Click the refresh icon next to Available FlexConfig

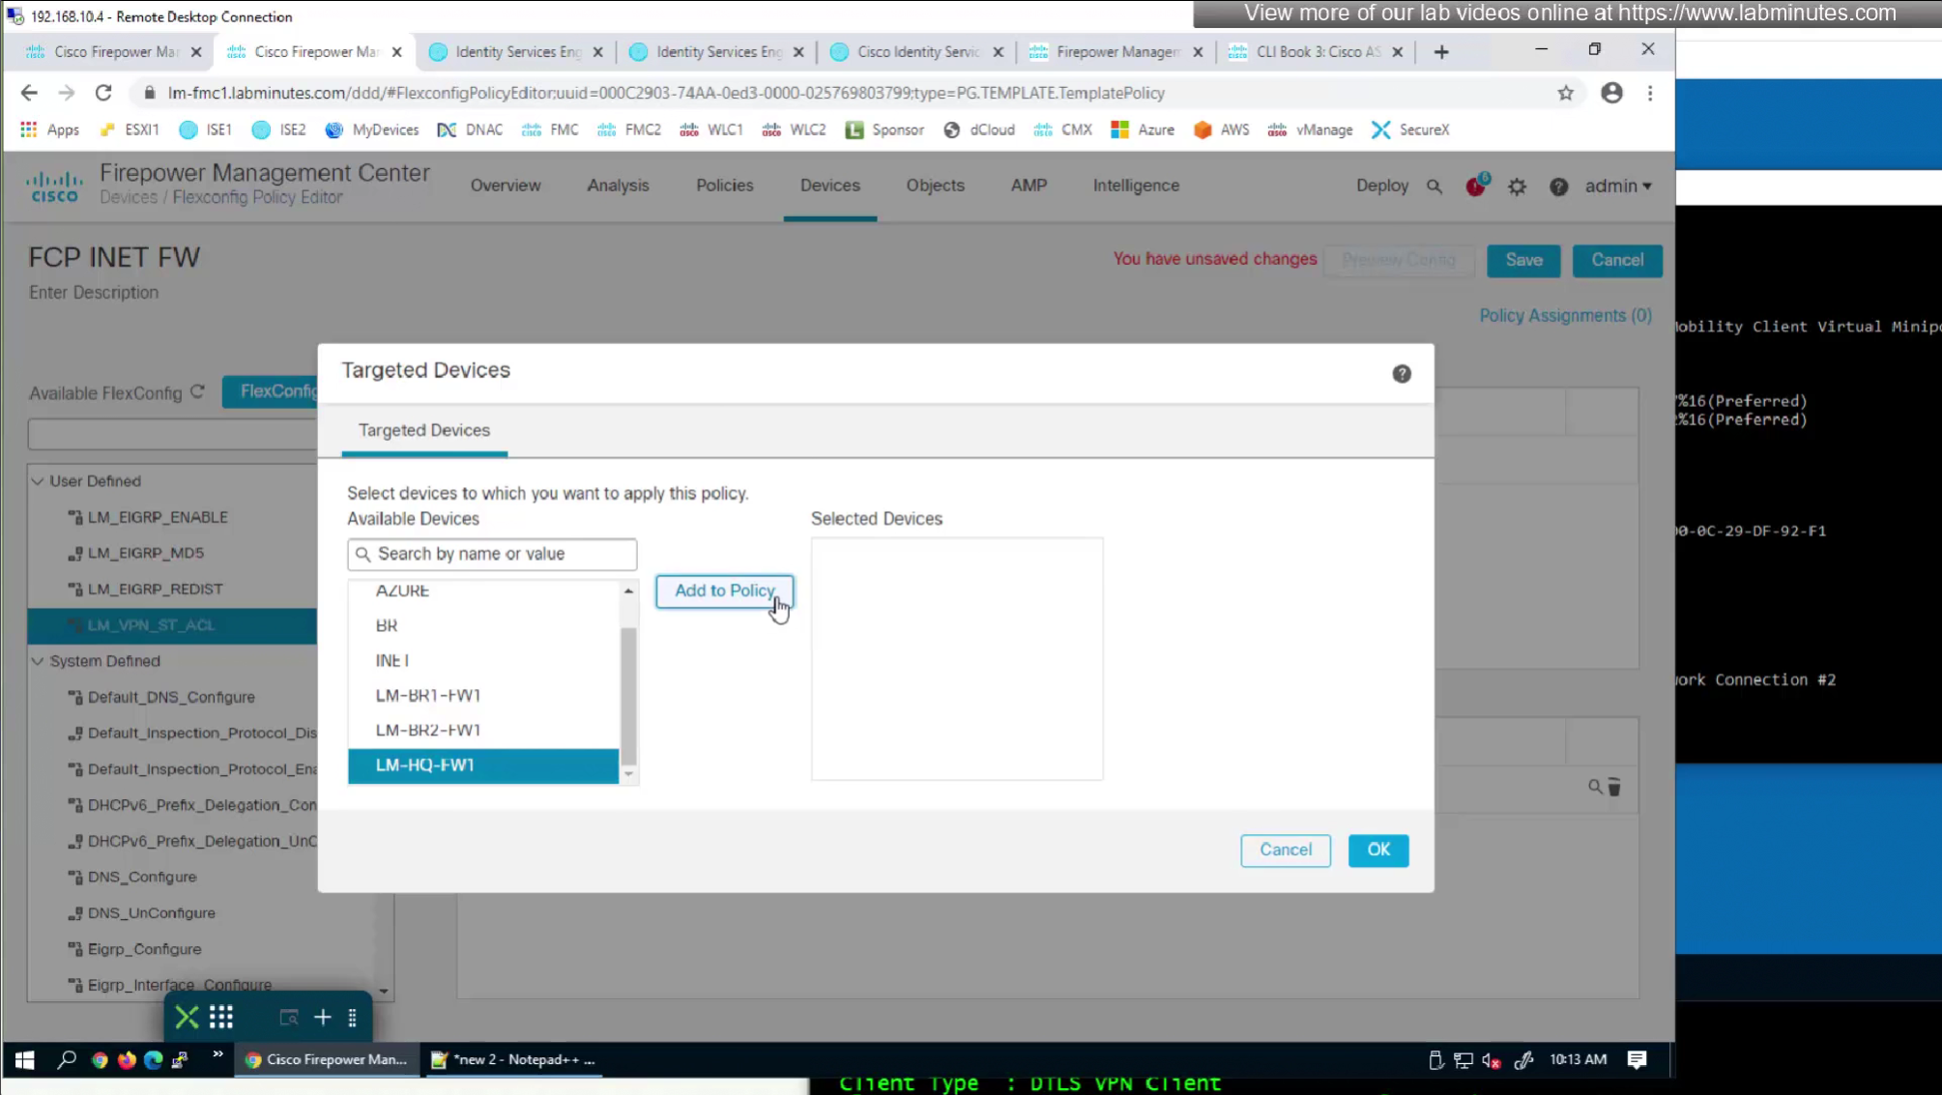198,392
